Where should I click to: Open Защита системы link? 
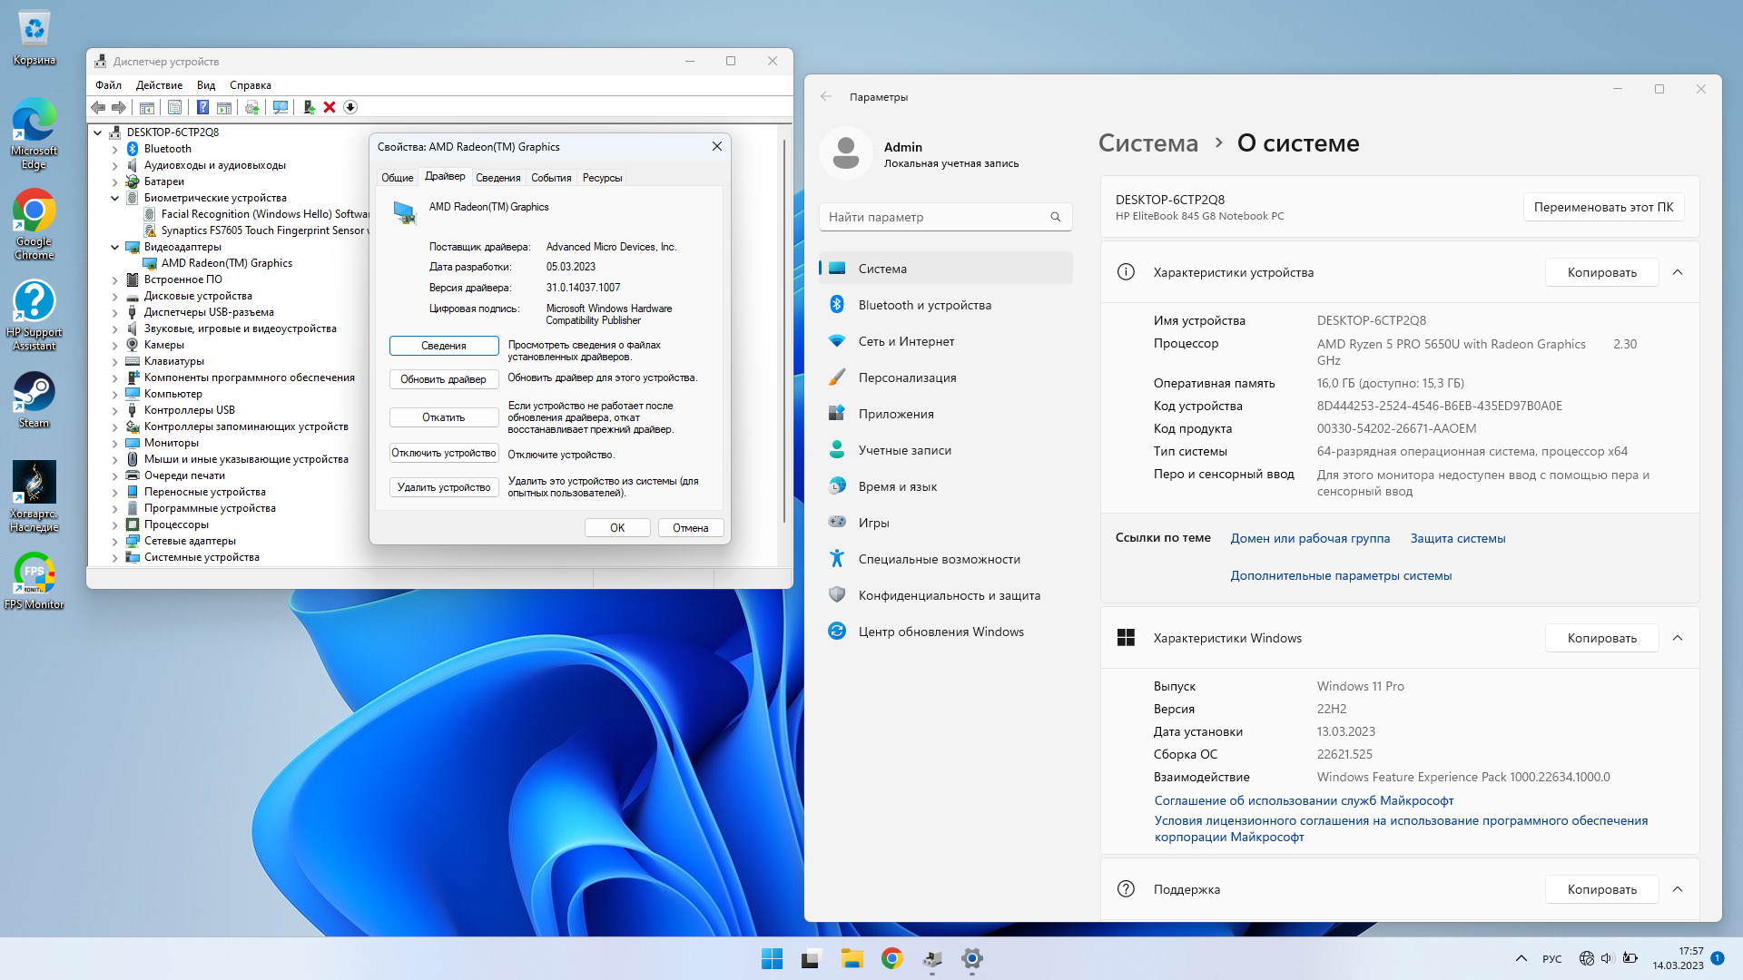point(1458,538)
